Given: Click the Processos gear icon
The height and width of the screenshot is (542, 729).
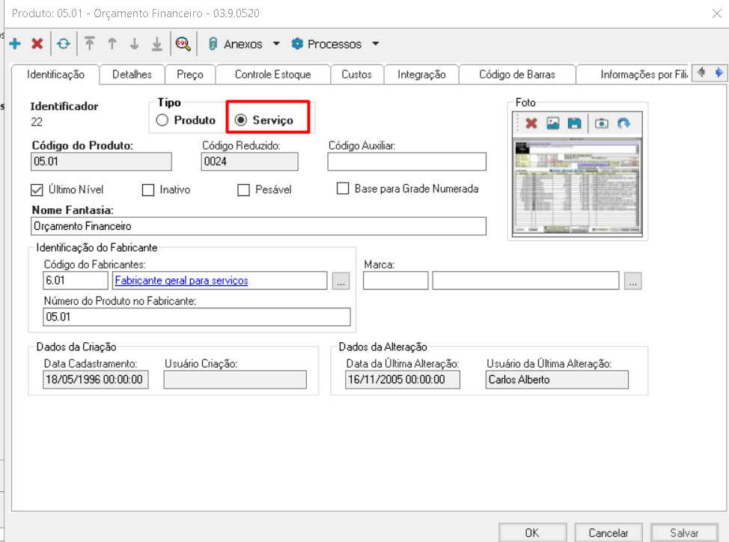Looking at the screenshot, I should [x=297, y=43].
